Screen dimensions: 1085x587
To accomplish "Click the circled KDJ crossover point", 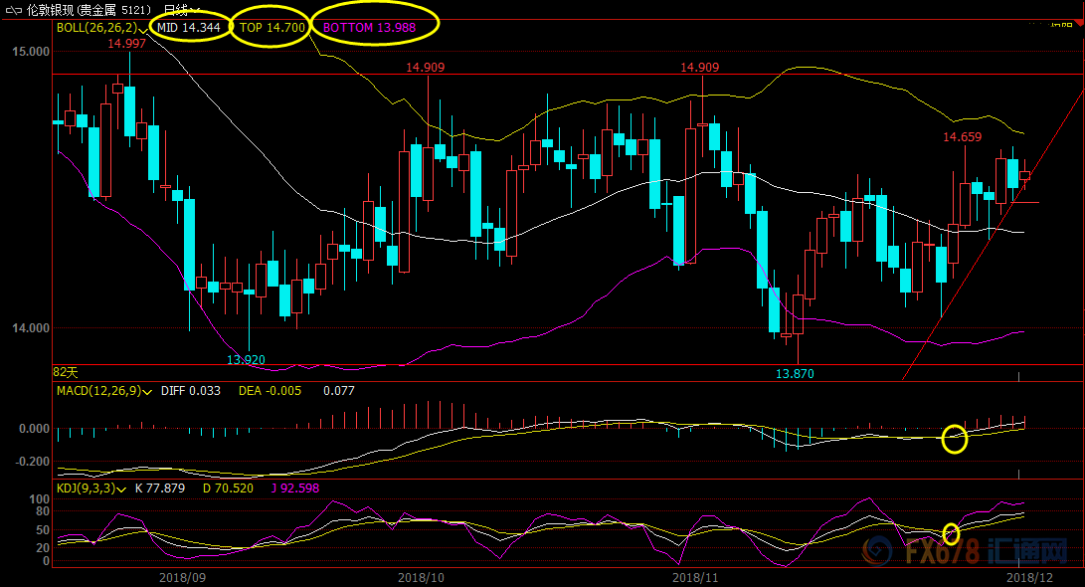I will click(951, 533).
